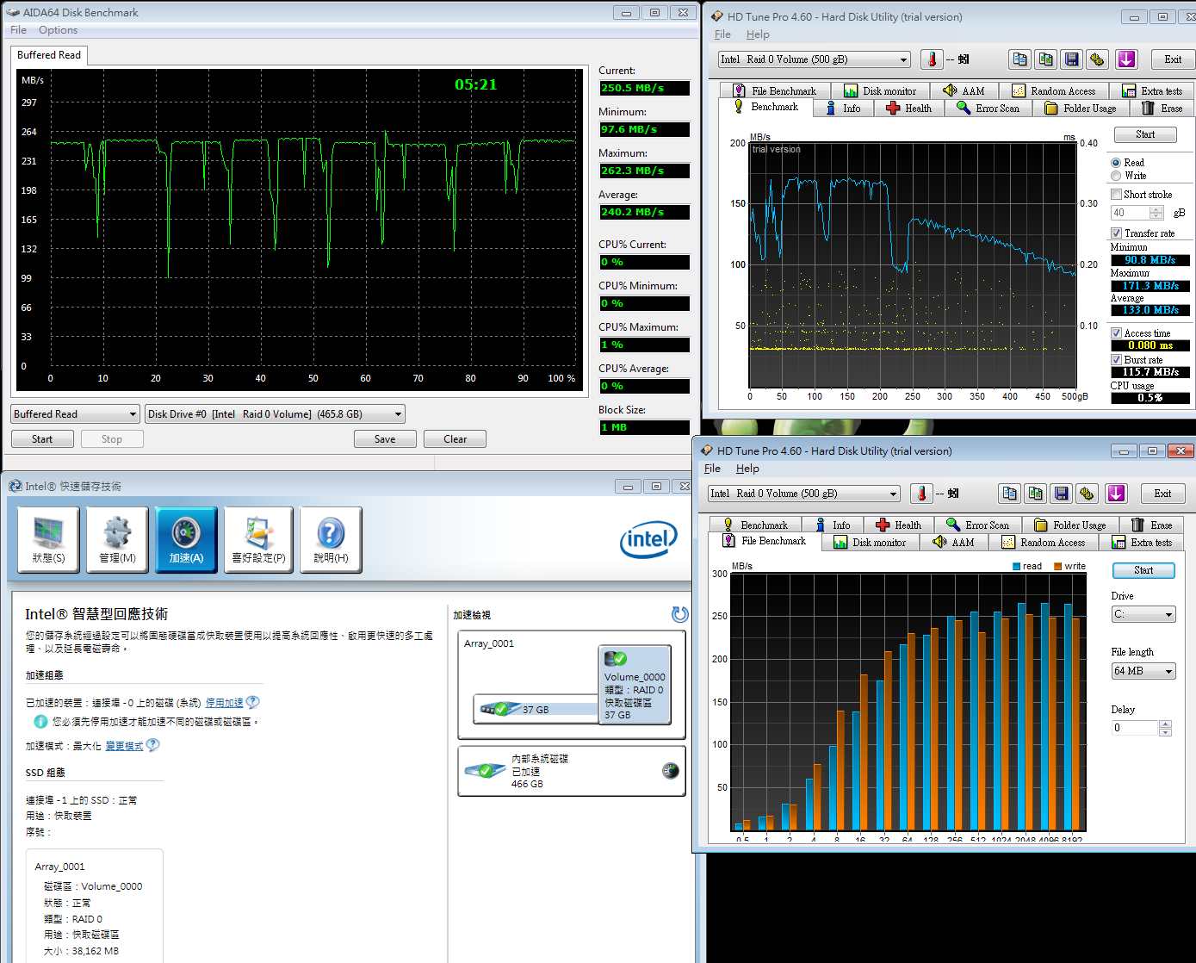Click Exit button in lower HD Tune window
The height and width of the screenshot is (963, 1196).
(x=1162, y=494)
